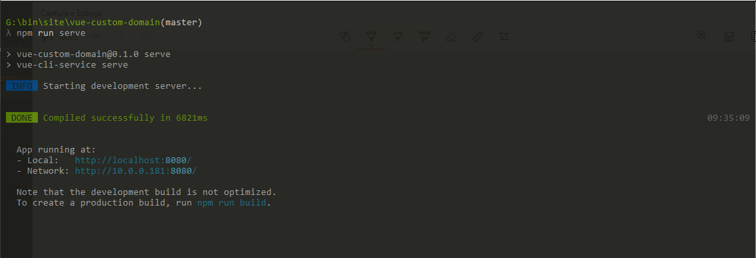Open the http://localhost:8080/ link
This screenshot has height=258, width=756.
pos(134,161)
